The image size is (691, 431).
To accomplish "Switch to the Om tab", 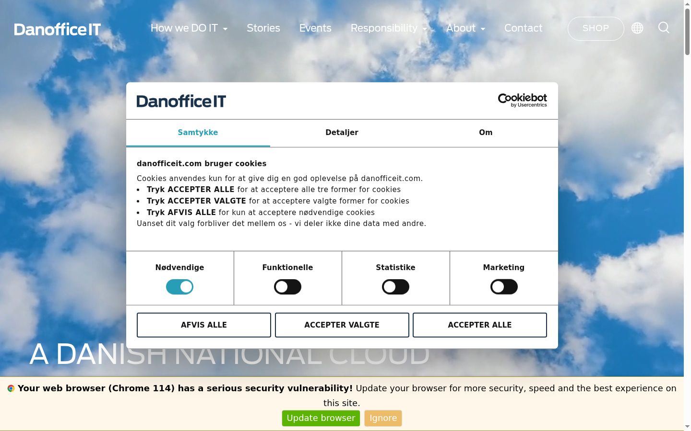I will [486, 133].
